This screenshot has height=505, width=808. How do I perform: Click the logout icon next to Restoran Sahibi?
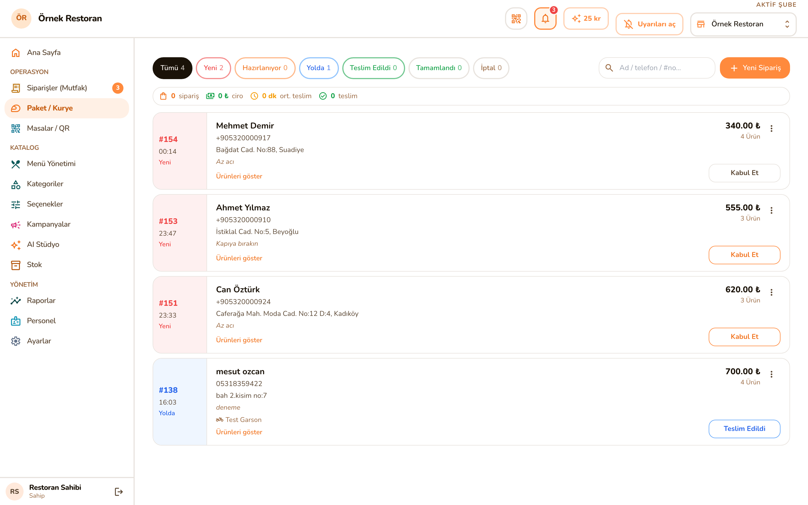click(x=118, y=492)
